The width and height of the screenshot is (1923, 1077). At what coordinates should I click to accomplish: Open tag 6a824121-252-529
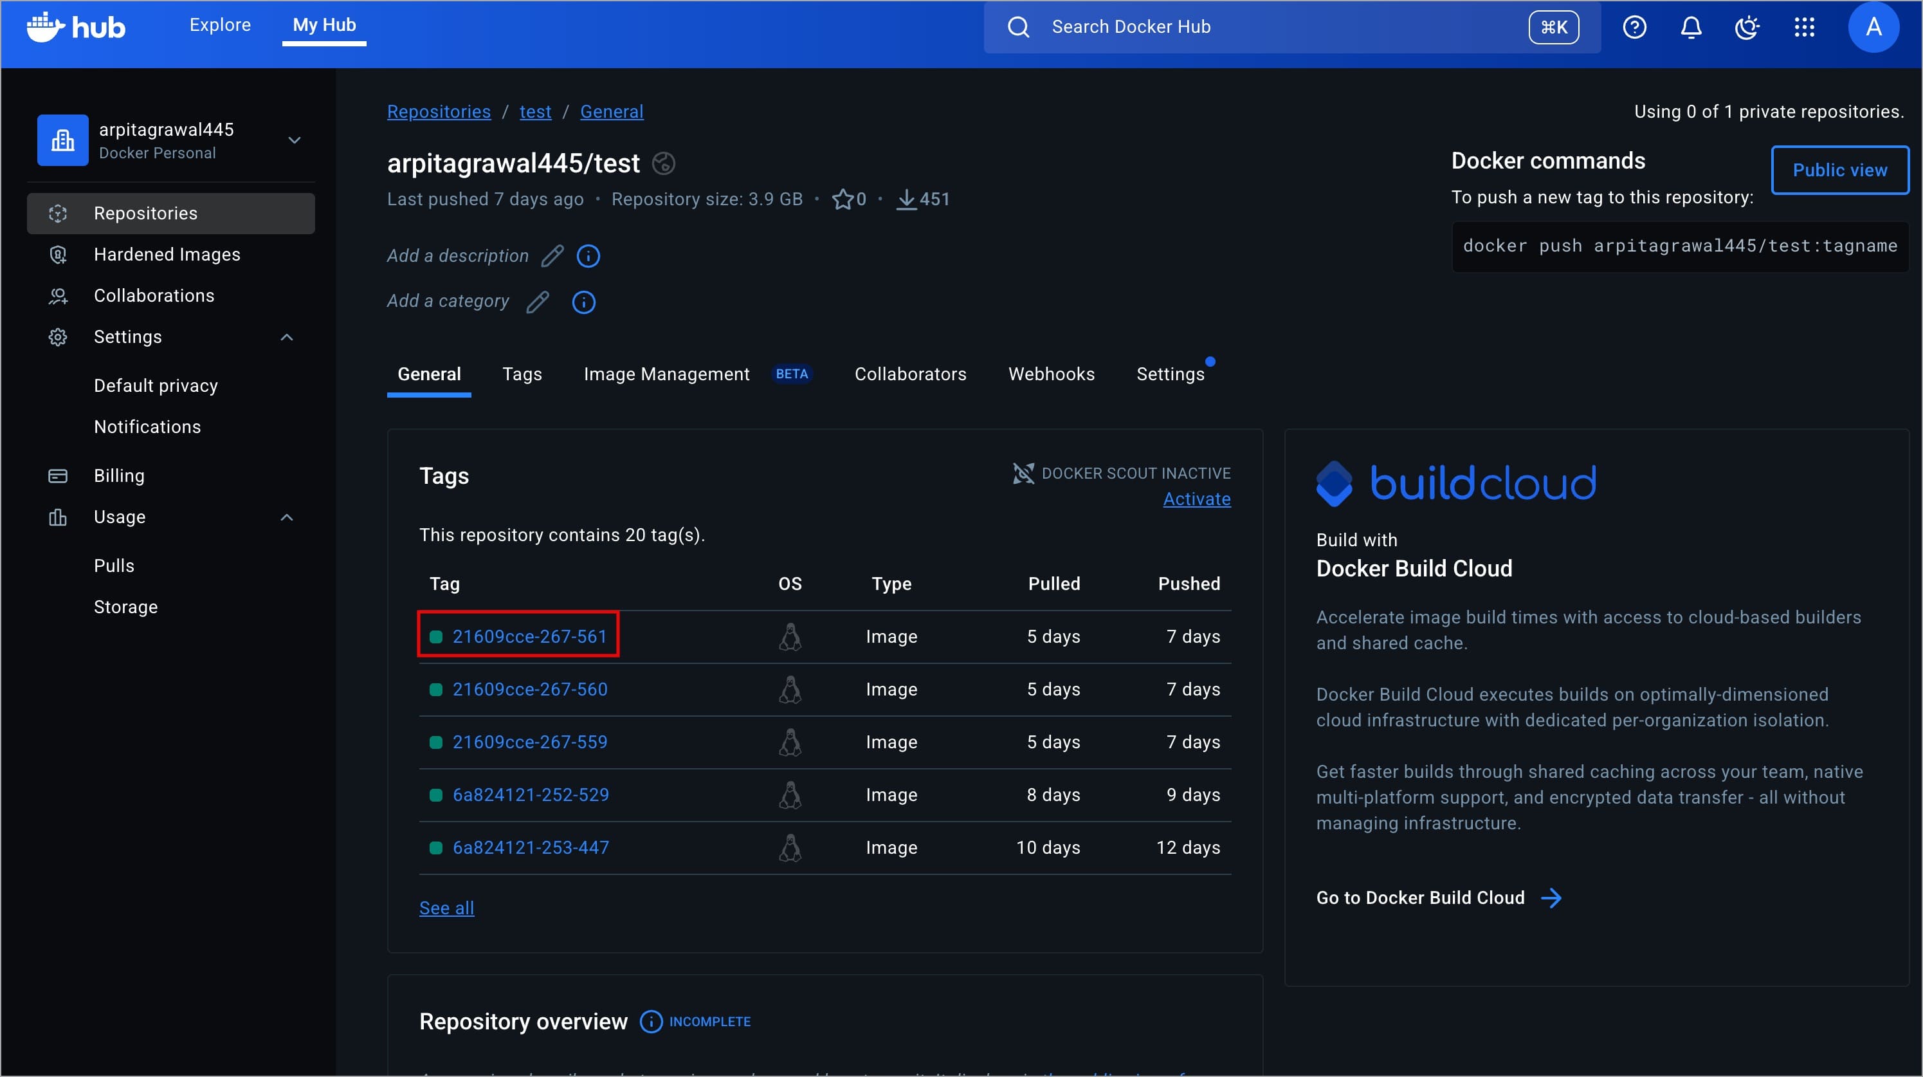[x=530, y=795]
